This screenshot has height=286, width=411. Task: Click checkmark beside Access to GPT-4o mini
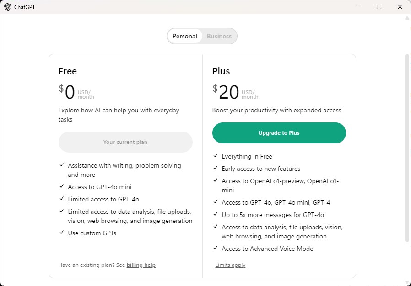pos(62,186)
